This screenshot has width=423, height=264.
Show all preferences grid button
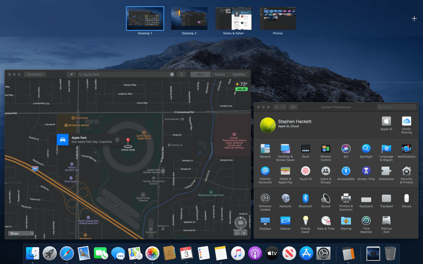click(x=293, y=107)
